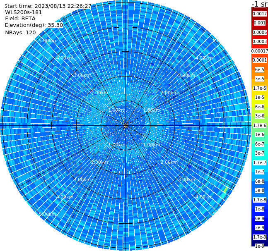The height and width of the screenshot is (251, 268).
Task: Select the 0.00017 color bar value
Action: coord(260,51)
